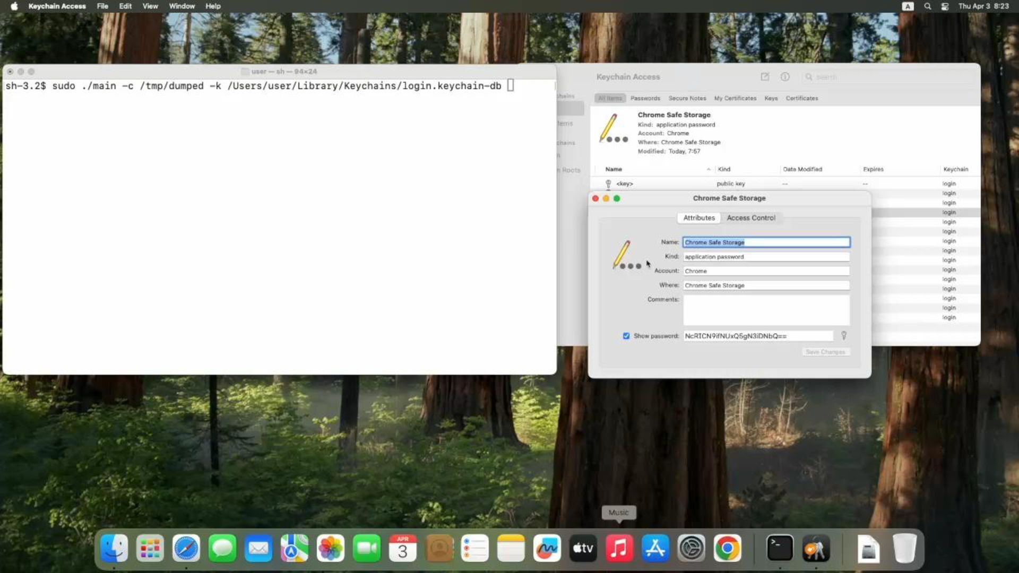Screen dimensions: 1019x573
Task: Open Calendar from the Dock
Action: [x=403, y=548]
